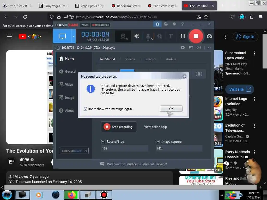This screenshot has width=267, height=200.
Task: Open Firefox extensions puzzle icon
Action: [251, 17]
